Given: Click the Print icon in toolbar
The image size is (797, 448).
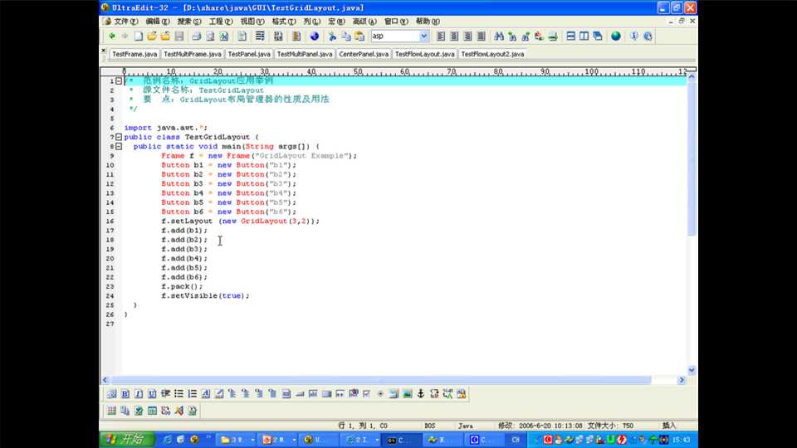Looking at the screenshot, I should 196,36.
